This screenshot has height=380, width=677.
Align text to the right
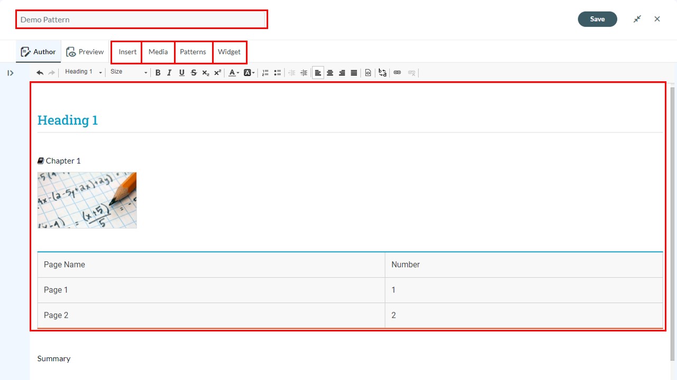[342, 73]
